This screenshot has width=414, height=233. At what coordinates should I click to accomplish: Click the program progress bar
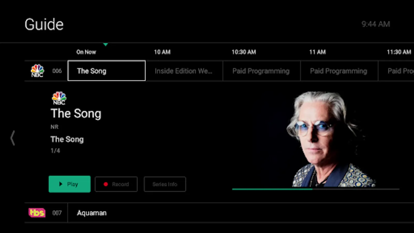pyautogui.click(x=316, y=189)
